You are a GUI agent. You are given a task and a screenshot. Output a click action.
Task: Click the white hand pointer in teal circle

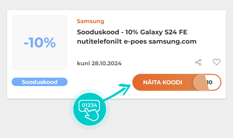(92, 115)
